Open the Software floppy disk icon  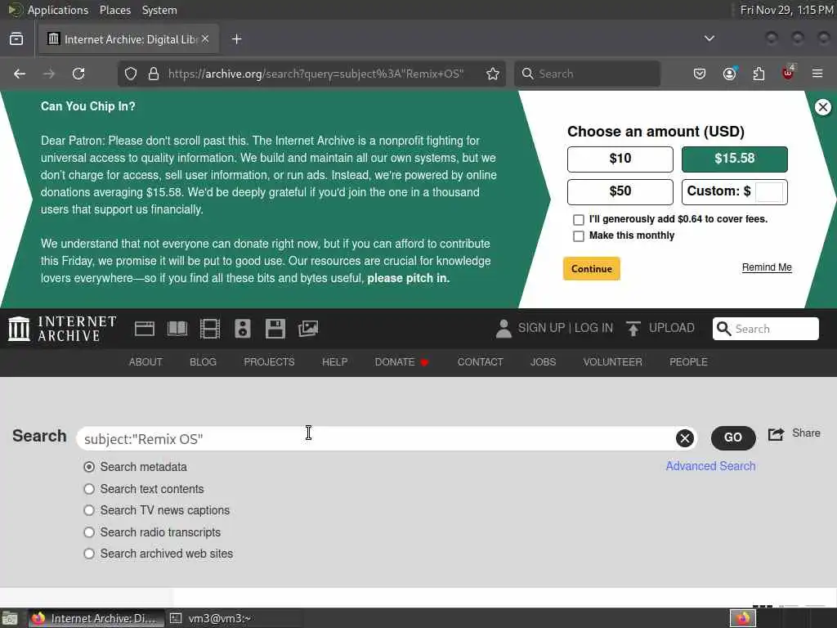[275, 329]
